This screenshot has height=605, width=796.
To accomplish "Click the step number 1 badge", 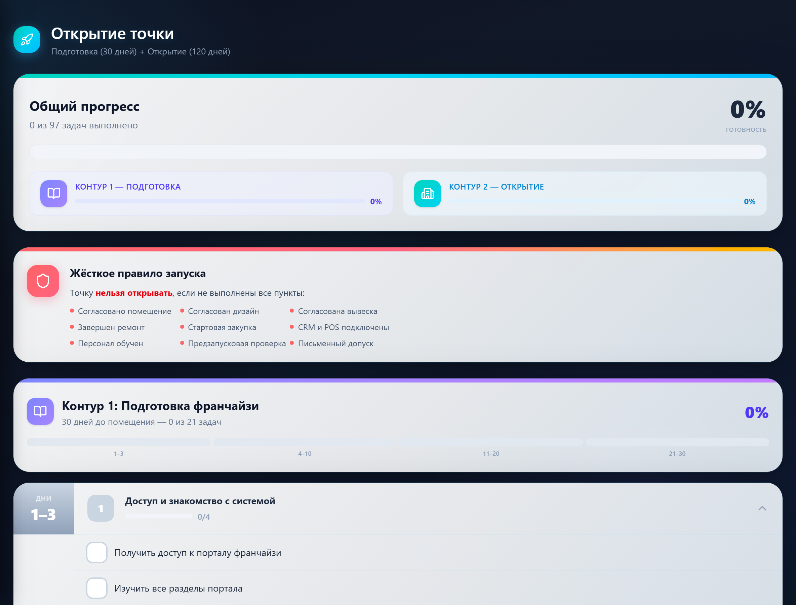I will point(101,508).
